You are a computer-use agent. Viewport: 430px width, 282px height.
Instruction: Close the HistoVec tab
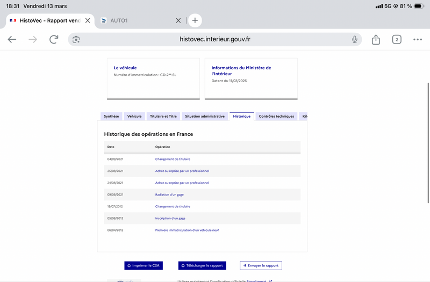pos(88,20)
